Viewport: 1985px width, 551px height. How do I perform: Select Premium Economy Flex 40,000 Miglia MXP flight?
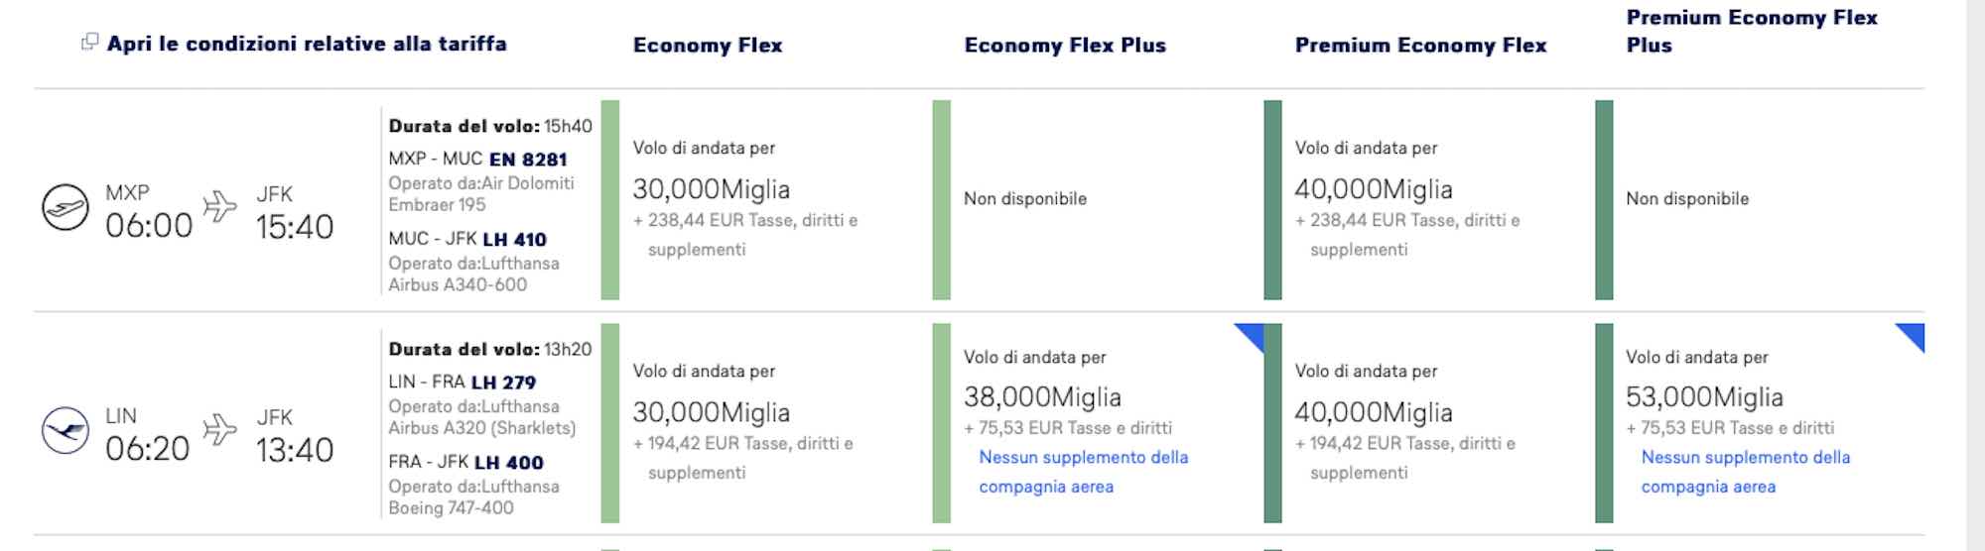point(1428,199)
